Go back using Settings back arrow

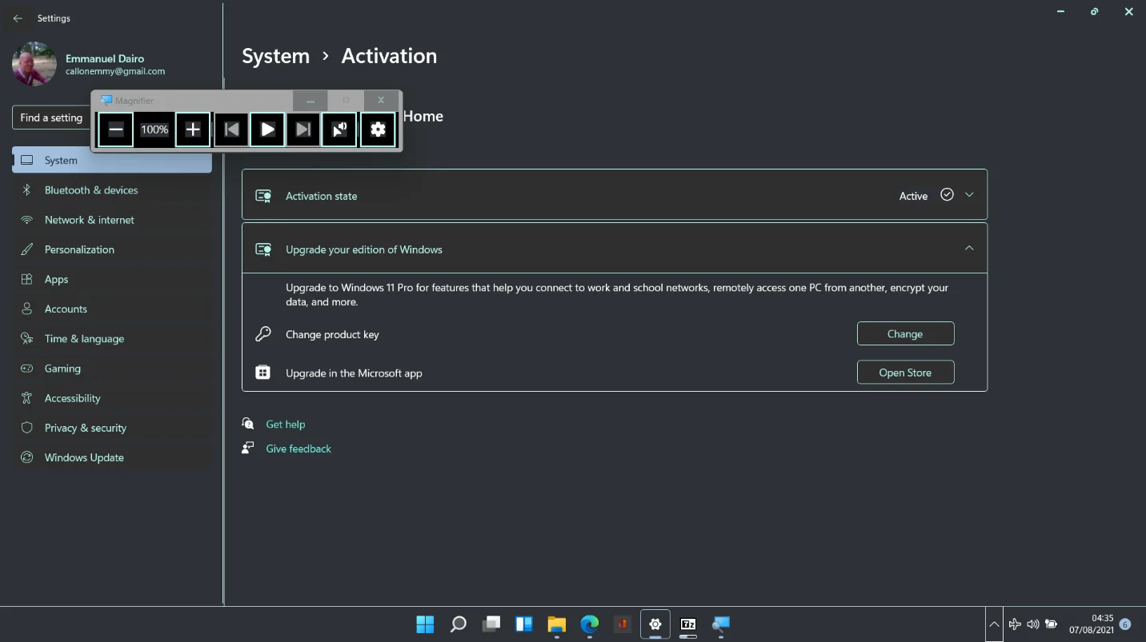(18, 18)
